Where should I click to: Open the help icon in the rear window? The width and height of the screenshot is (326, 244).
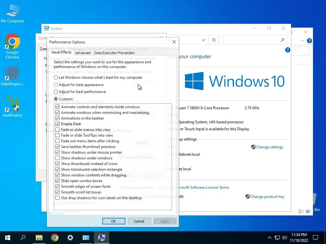pyautogui.click(x=309, y=41)
